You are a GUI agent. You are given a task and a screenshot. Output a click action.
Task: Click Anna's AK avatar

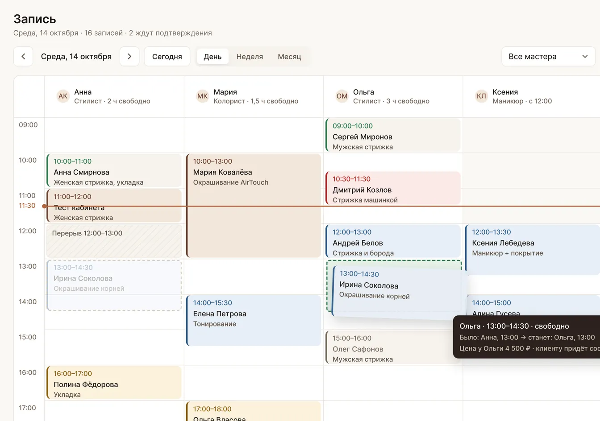pyautogui.click(x=63, y=96)
